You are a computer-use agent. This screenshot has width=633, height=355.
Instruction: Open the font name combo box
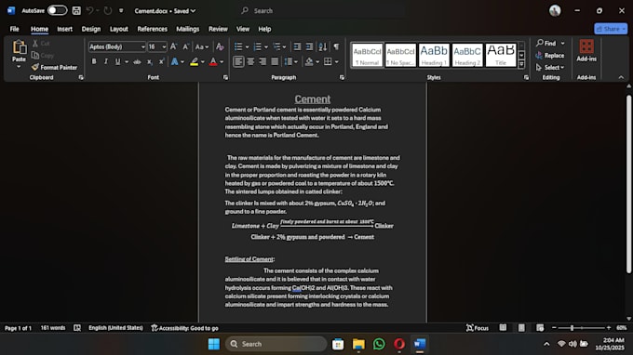(117, 46)
